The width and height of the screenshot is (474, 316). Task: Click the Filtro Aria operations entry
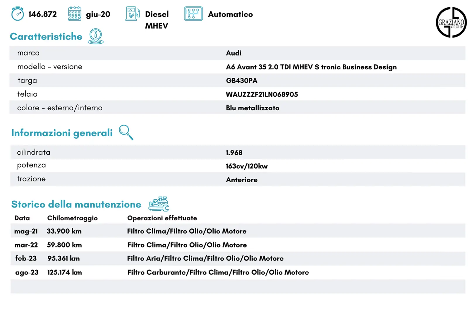[x=205, y=258]
